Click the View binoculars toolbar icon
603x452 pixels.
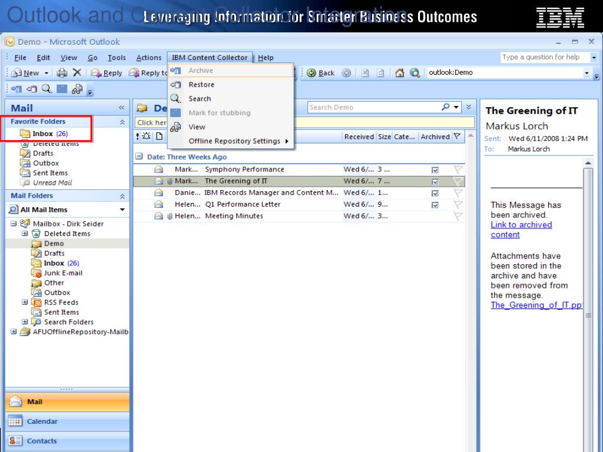77,89
